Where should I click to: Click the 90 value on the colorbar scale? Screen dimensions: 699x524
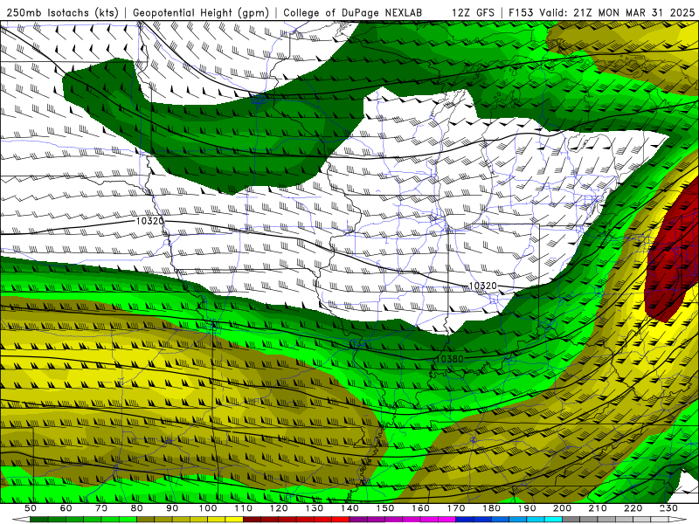pyautogui.click(x=172, y=508)
